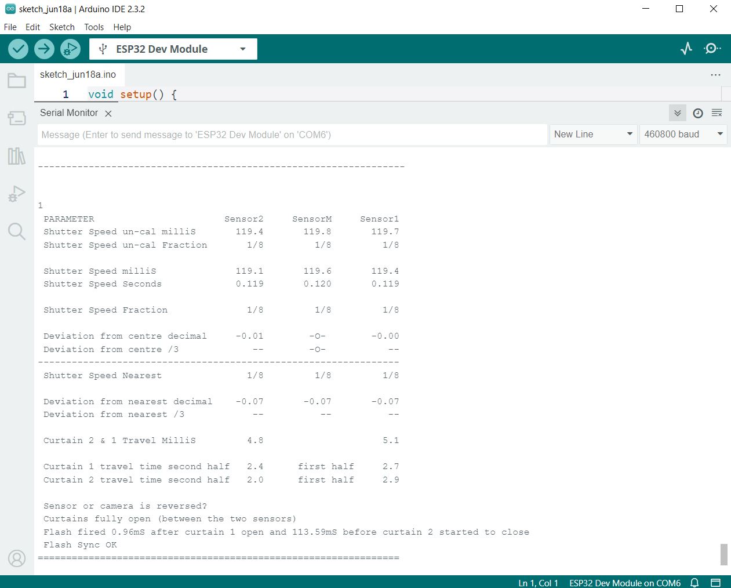Image resolution: width=731 pixels, height=588 pixels.
Task: Open the notifications bell in status bar
Action: click(694, 583)
